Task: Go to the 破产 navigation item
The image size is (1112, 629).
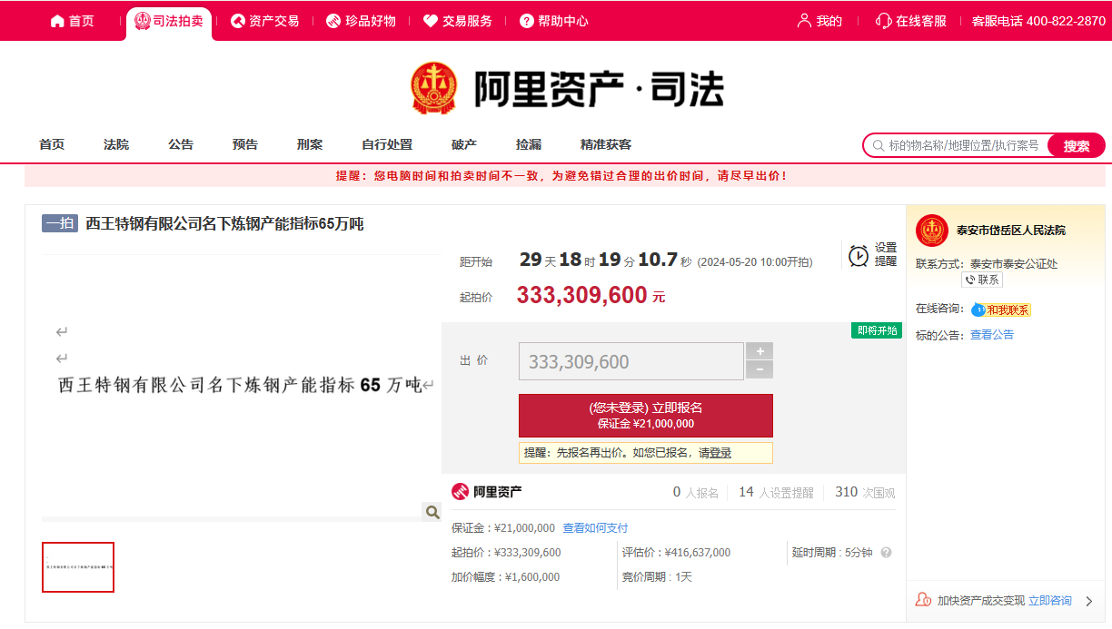Action: click(464, 144)
